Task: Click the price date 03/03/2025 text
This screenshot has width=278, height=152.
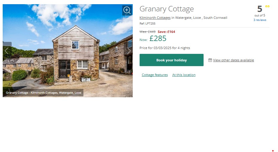Action: (162, 48)
